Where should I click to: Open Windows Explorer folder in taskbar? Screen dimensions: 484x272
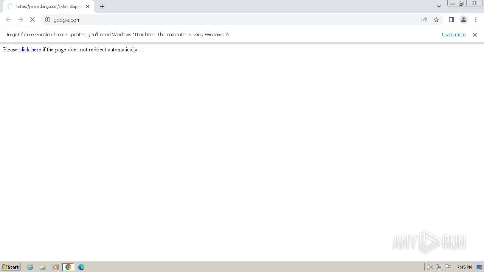point(43,267)
